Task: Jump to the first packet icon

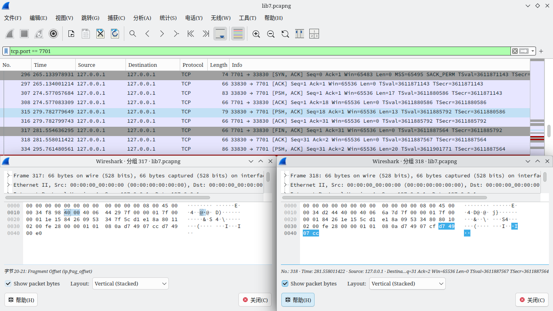Action: 191,34
